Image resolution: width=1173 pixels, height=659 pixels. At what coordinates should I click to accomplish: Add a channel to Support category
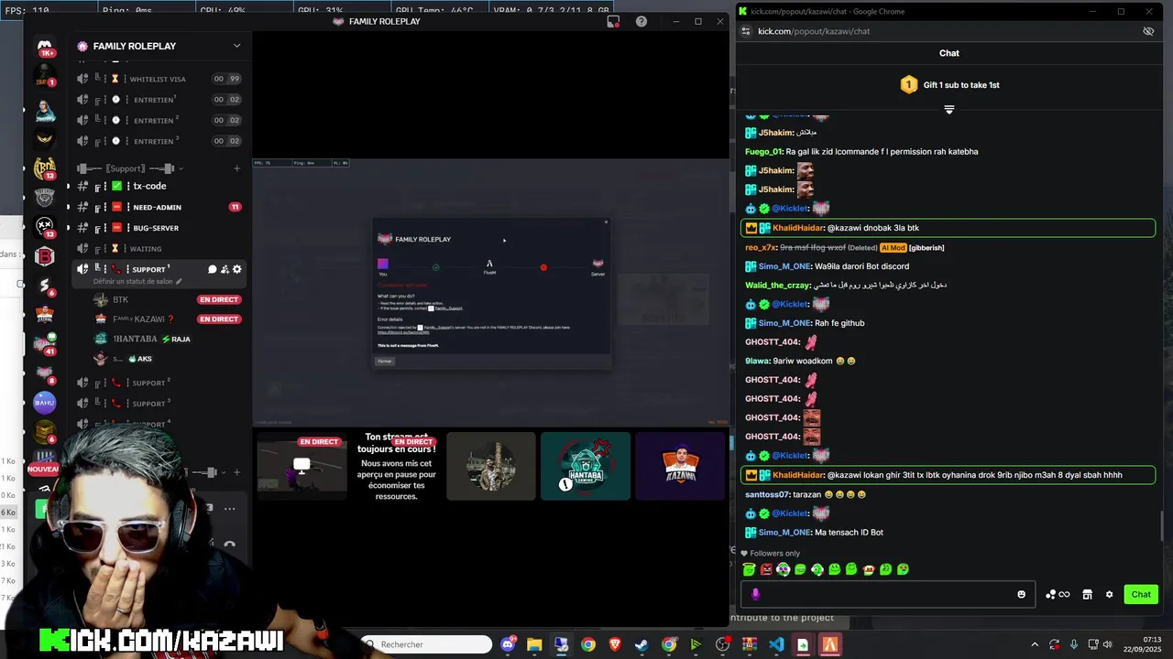236,168
